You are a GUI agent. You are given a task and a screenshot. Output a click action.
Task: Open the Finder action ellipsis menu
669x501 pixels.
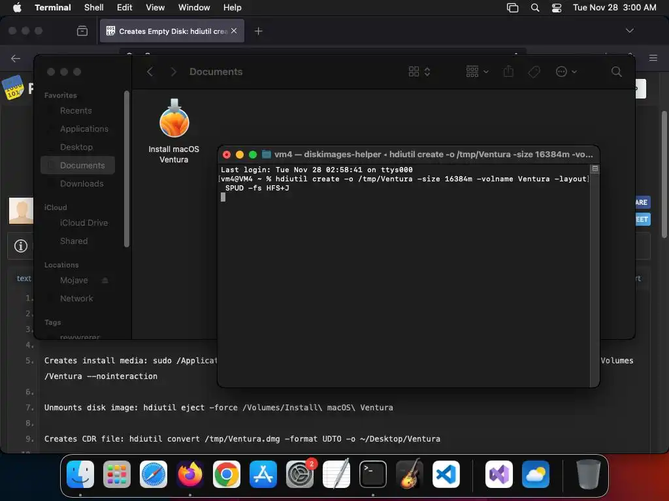(566, 72)
